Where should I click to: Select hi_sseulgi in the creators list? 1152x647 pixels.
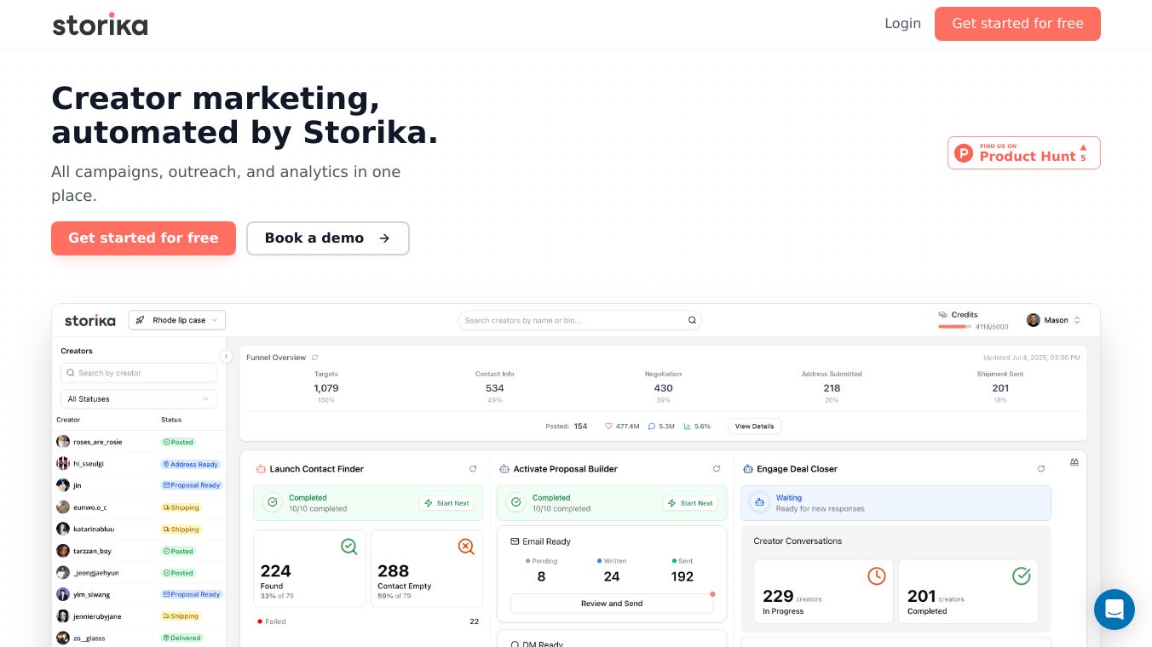tap(89, 464)
